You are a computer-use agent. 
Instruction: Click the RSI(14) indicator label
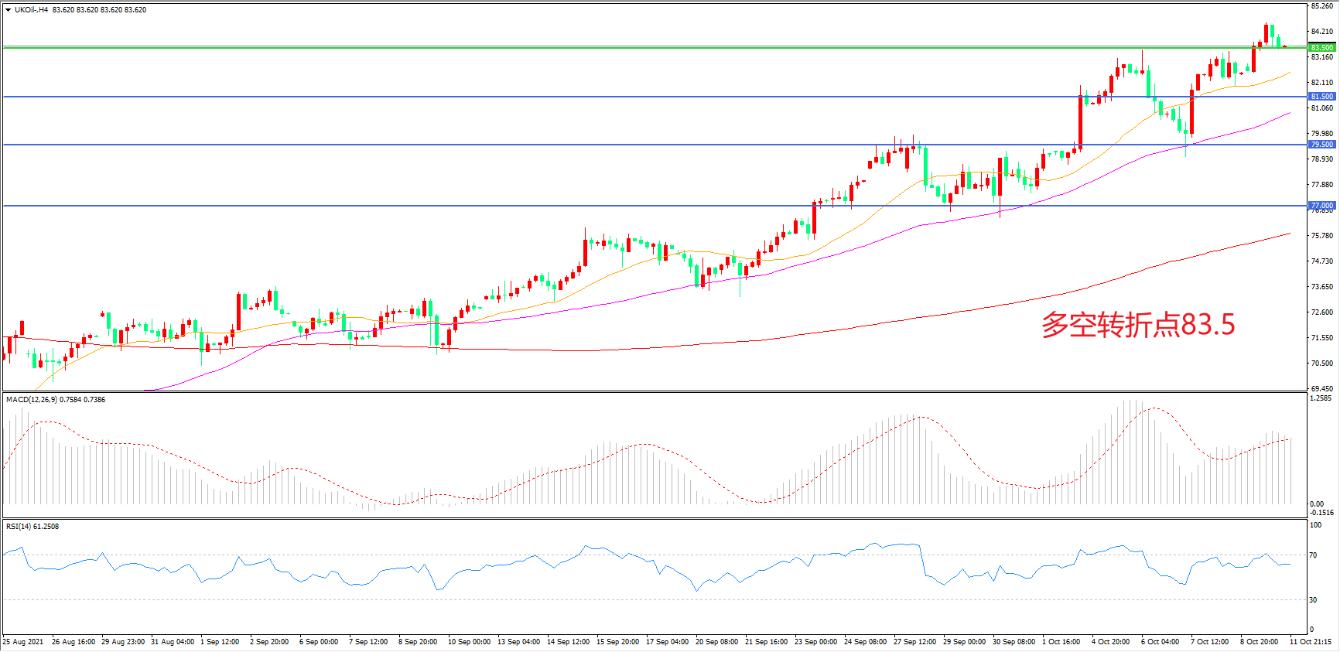click(19, 527)
